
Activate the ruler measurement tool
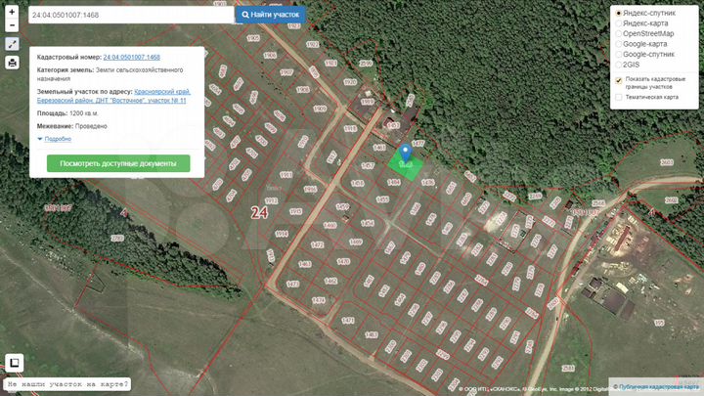coord(12,44)
